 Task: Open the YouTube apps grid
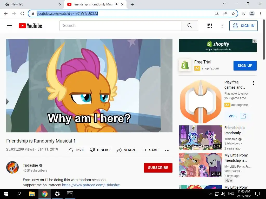click(210, 26)
